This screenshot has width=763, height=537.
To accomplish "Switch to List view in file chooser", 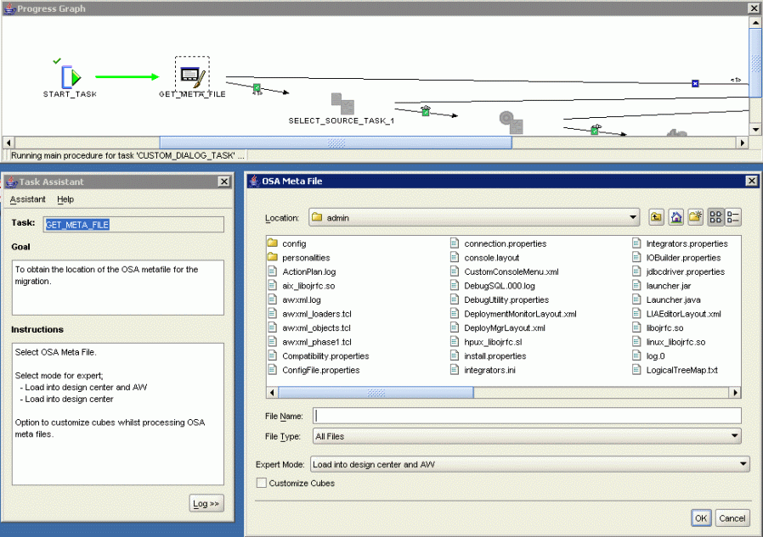I will [x=715, y=217].
